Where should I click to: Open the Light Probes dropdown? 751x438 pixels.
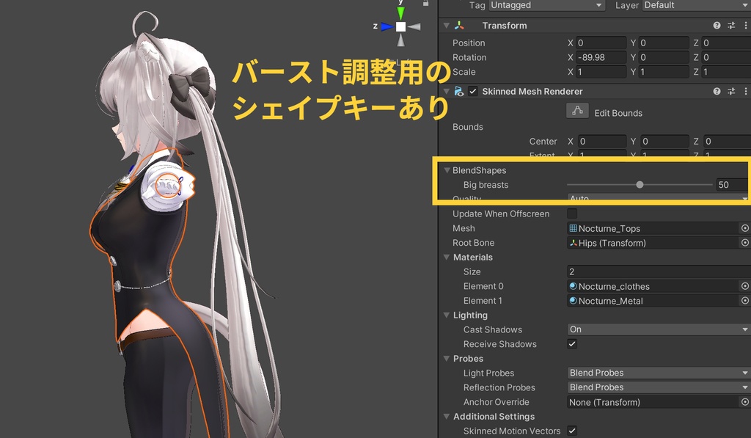pos(659,373)
